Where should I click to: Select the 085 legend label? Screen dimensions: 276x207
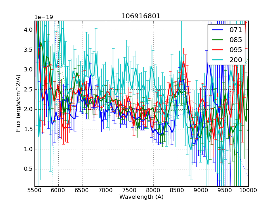pyautogui.click(x=236, y=40)
